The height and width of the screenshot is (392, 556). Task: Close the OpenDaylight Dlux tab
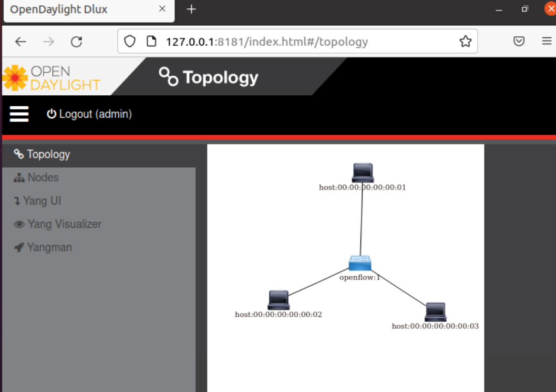(x=162, y=9)
